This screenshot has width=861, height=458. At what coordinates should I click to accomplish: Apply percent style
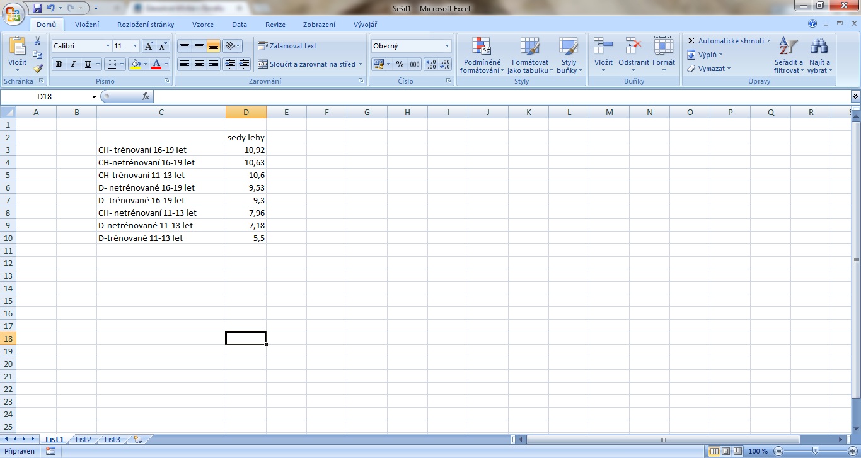[400, 64]
